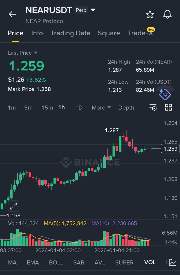180x275 pixels.
Task: Tap the 24h Low 1.213 value
Action: (x=115, y=90)
